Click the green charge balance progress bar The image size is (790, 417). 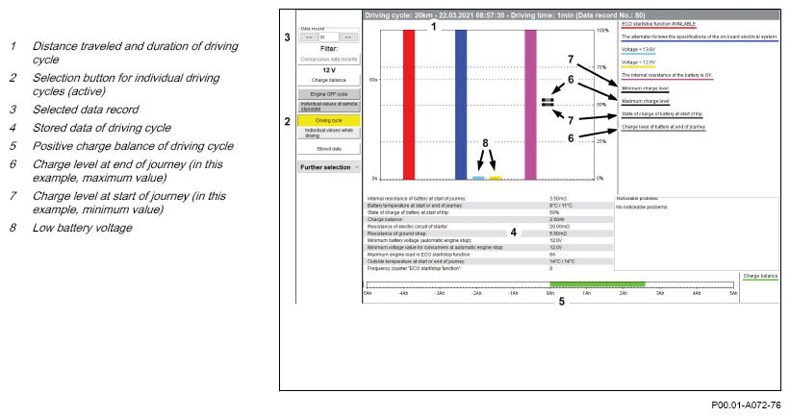(x=597, y=284)
